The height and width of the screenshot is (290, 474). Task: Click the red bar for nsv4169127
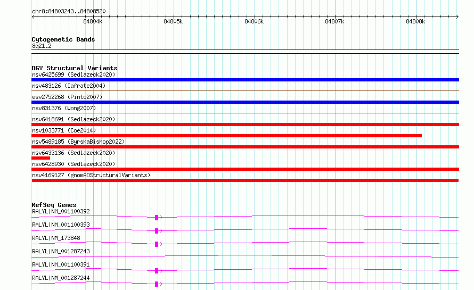pyautogui.click(x=245, y=180)
